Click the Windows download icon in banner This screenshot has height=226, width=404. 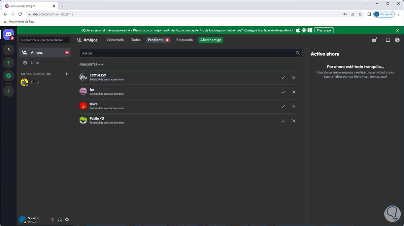pos(310,30)
